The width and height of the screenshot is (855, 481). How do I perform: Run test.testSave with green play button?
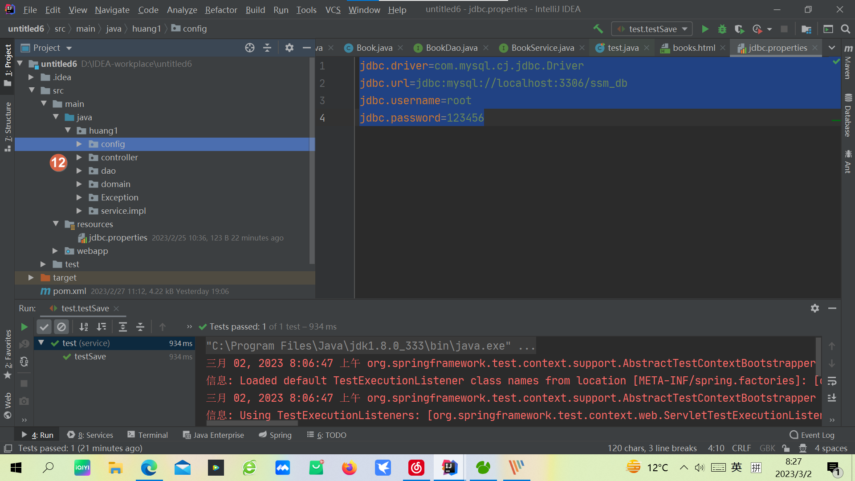click(705, 29)
